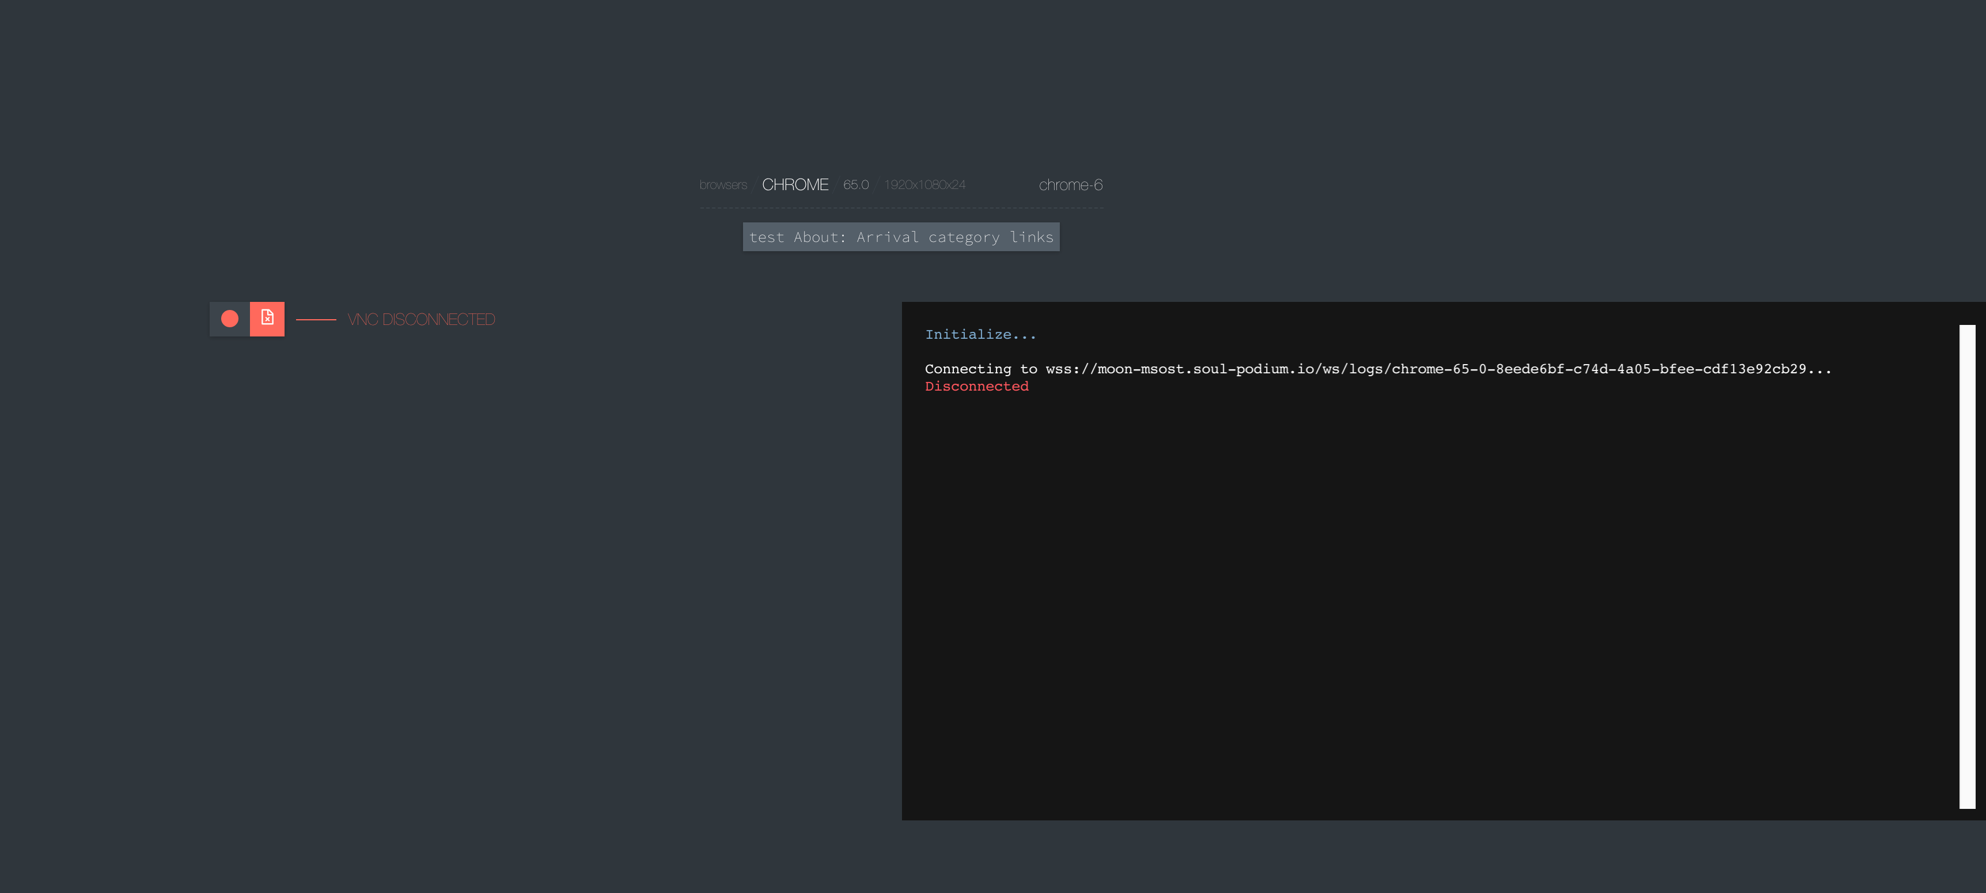
Task: Click the log panel vertical scrollbar
Action: (x=1968, y=567)
